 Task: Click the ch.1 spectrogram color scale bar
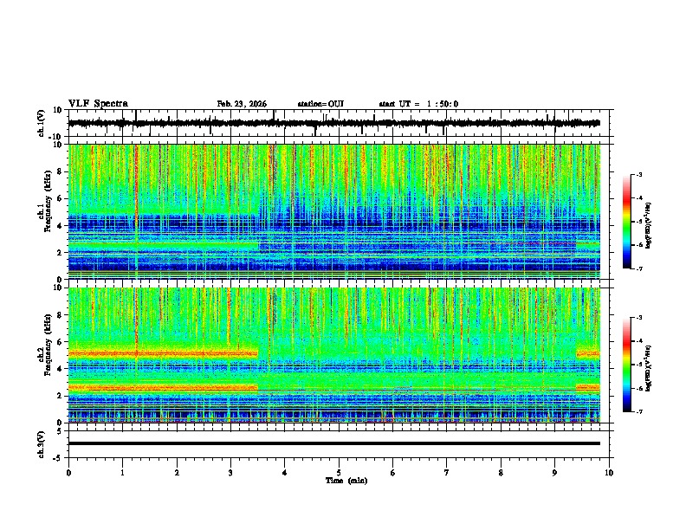click(x=627, y=222)
